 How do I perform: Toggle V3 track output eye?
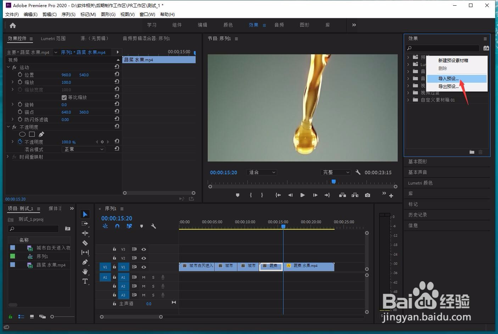click(x=144, y=249)
